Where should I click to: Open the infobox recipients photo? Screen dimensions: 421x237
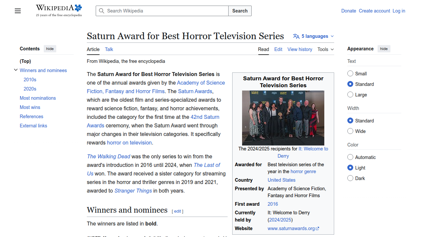click(x=283, y=118)
